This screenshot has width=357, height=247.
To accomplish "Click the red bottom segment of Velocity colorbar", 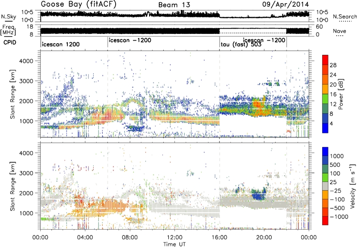I will [x=325, y=221].
